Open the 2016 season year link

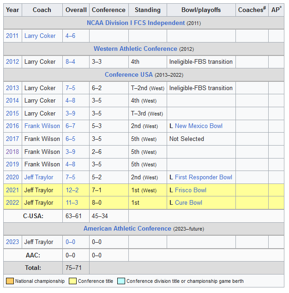coord(12,126)
